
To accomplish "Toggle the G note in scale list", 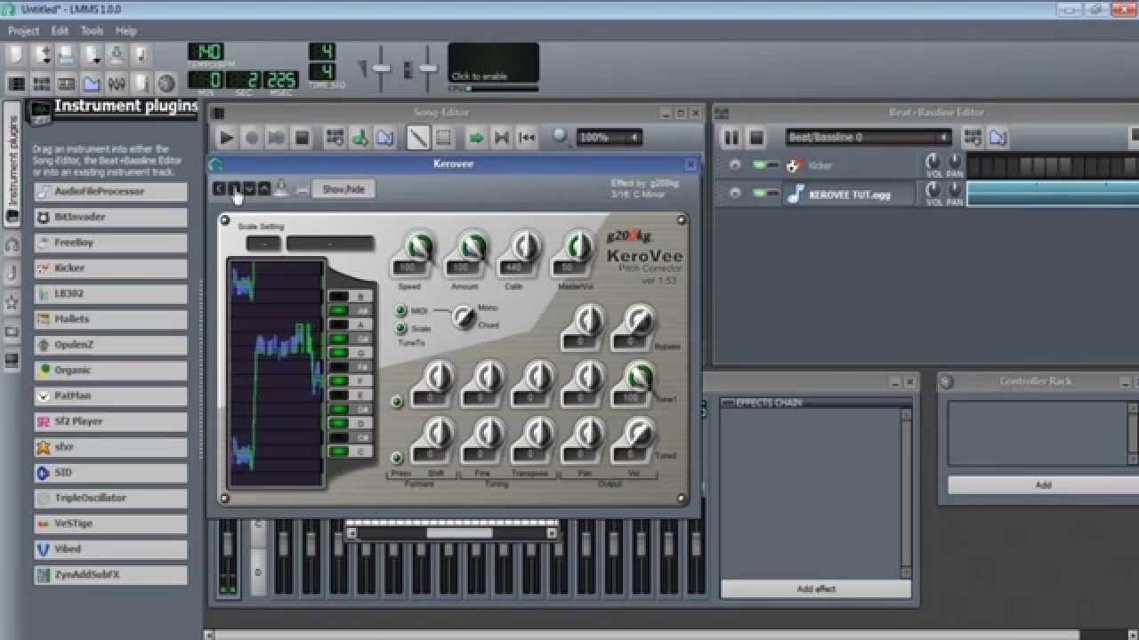I will (x=349, y=353).
